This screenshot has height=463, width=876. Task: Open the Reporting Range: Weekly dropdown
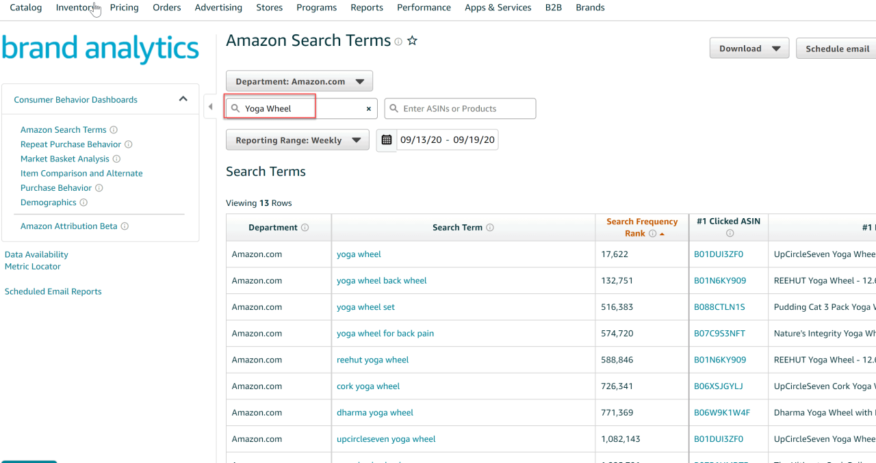[x=297, y=140]
